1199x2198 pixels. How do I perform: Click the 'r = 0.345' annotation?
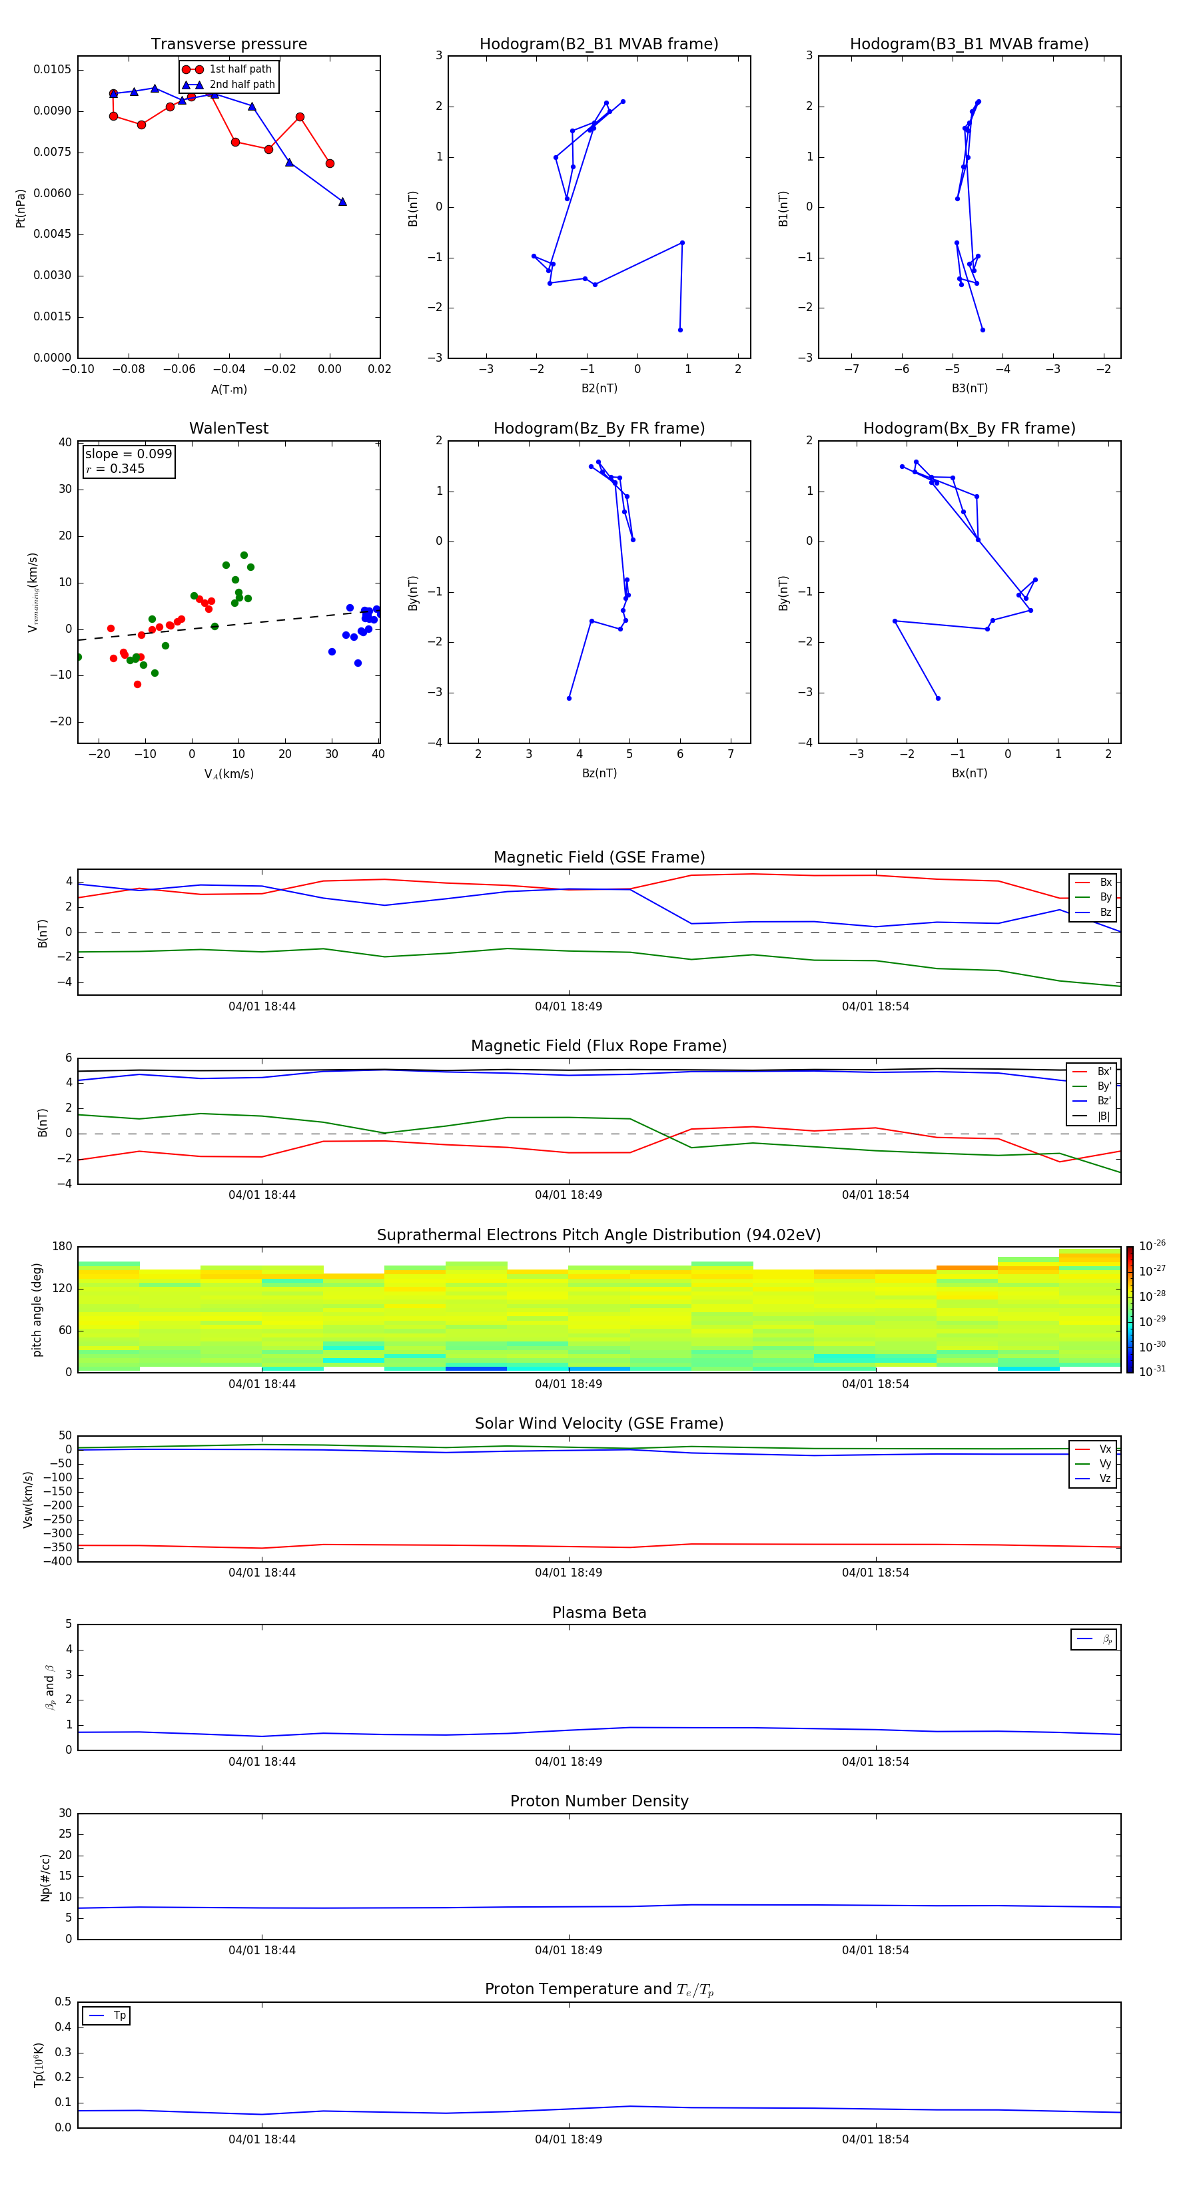pyautogui.click(x=115, y=468)
